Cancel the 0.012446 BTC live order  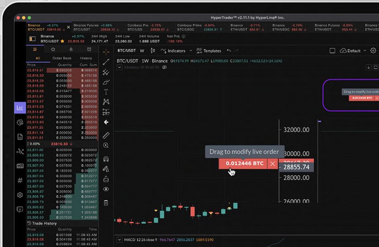pos(272,164)
